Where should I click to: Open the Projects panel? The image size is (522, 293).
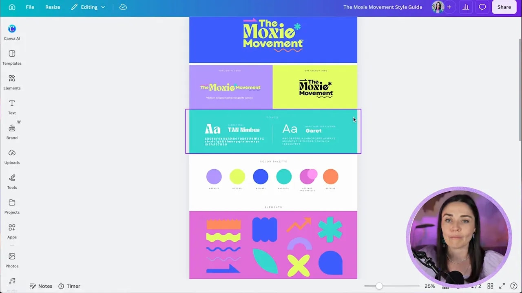tap(12, 206)
